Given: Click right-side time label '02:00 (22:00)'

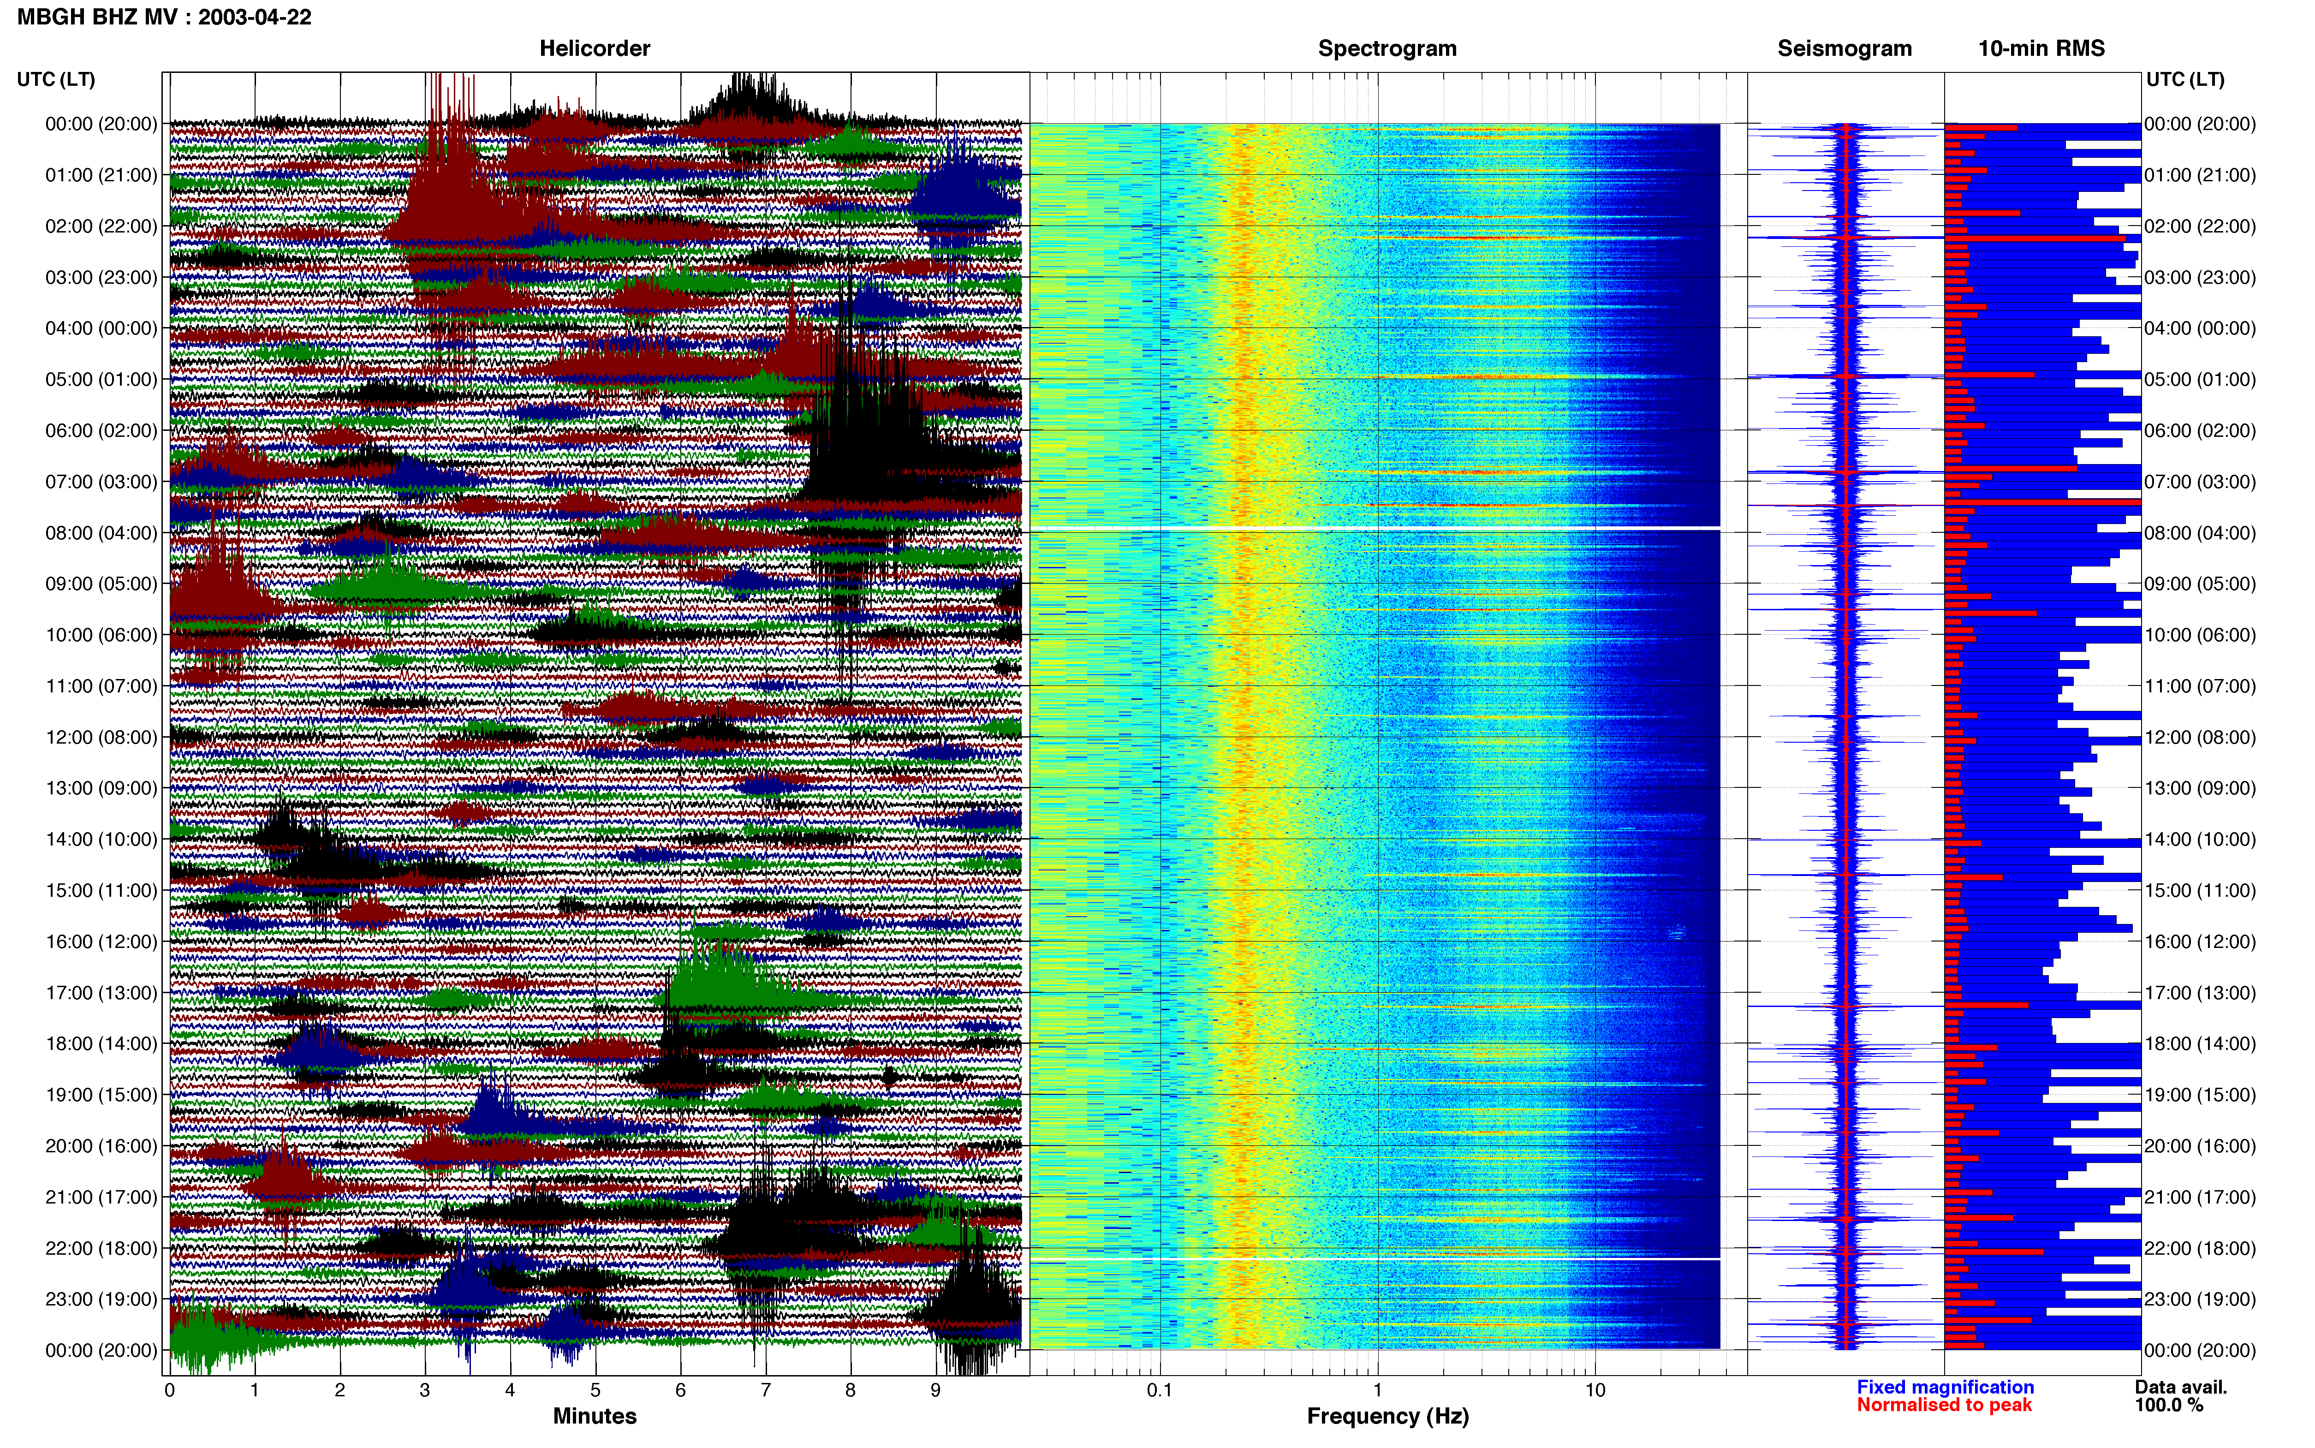Looking at the screenshot, I should click(x=2200, y=226).
